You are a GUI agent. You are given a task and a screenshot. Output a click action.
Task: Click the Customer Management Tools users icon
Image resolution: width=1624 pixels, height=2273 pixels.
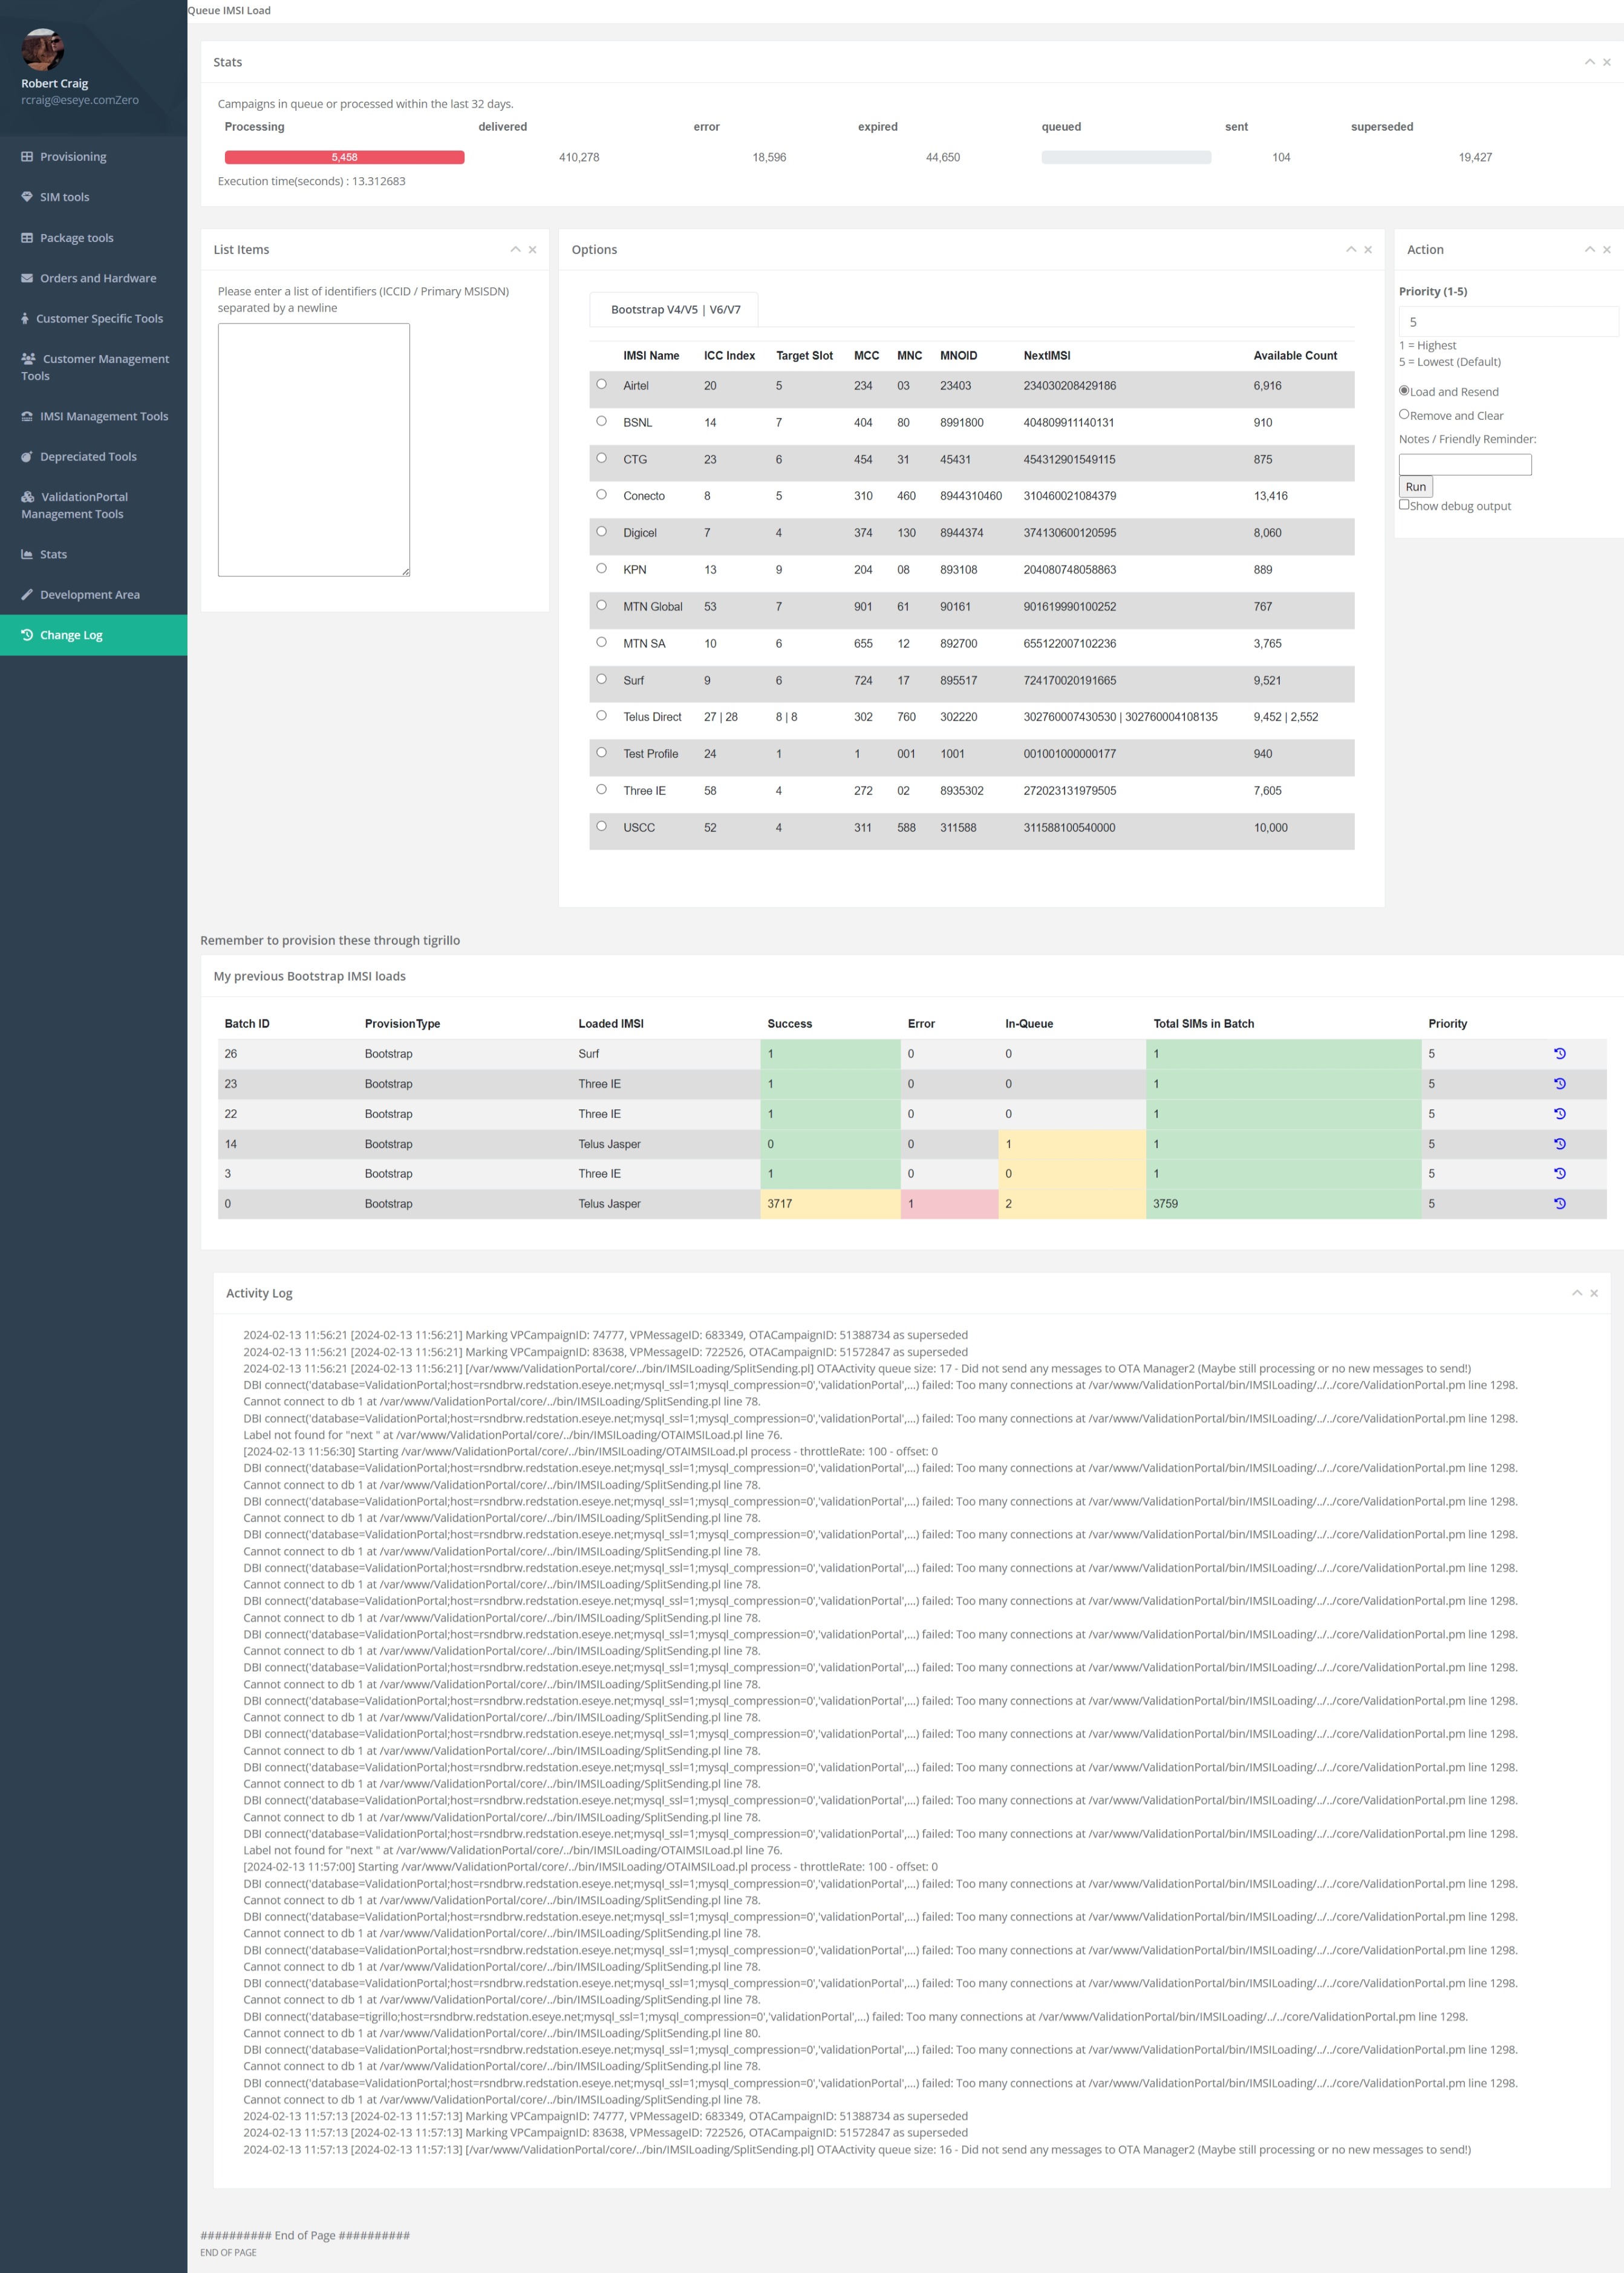point(28,359)
